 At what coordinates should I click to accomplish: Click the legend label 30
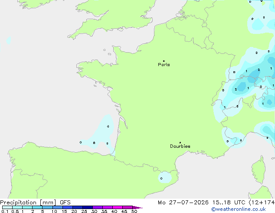(x=94, y=211)
